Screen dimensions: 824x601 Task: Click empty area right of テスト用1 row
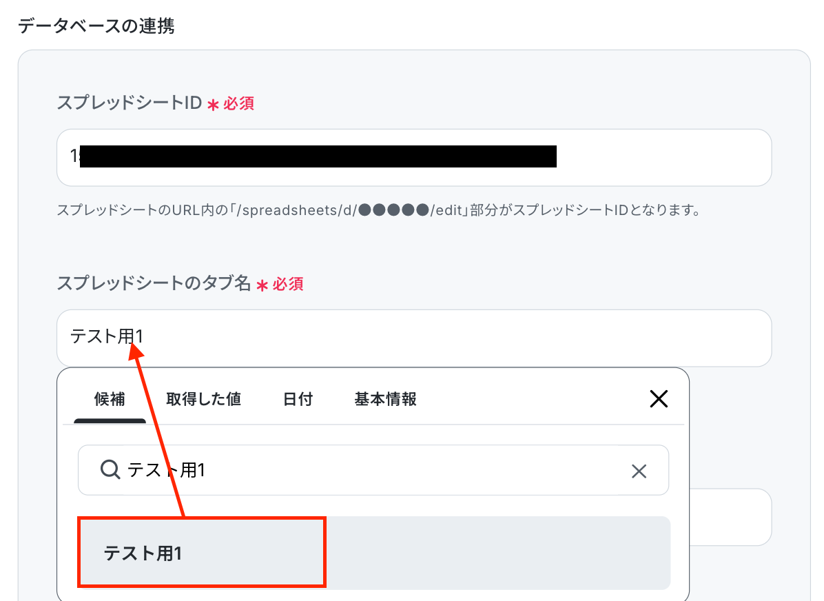498,553
